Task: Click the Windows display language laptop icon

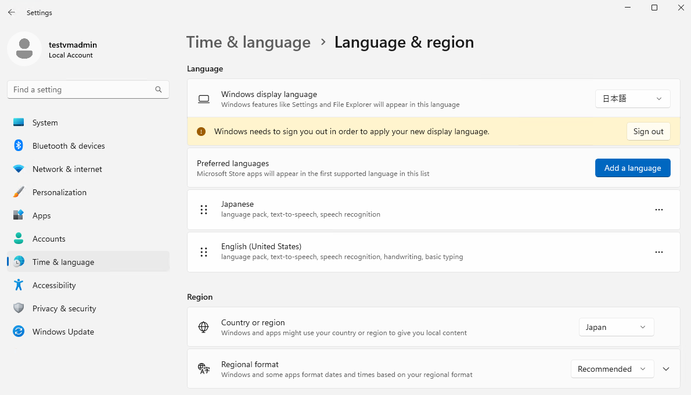Action: tap(204, 99)
